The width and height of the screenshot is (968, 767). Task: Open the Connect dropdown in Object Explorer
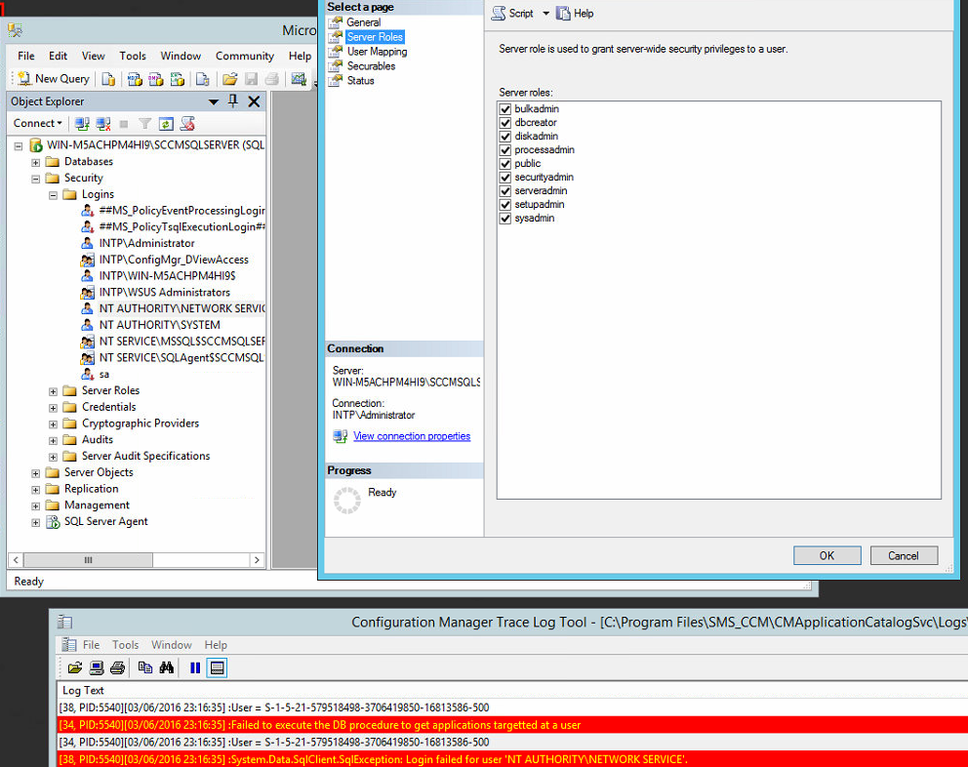[38, 123]
